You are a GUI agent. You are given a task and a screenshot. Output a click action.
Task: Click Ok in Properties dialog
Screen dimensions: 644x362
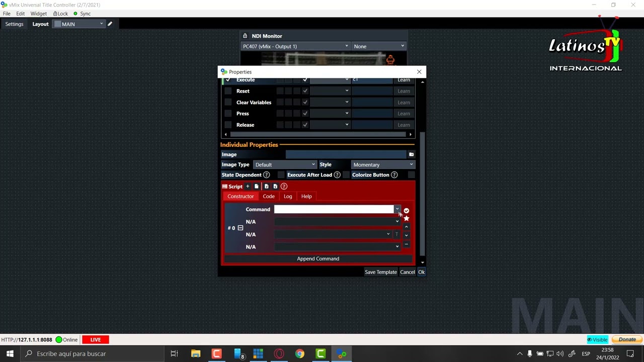click(422, 272)
